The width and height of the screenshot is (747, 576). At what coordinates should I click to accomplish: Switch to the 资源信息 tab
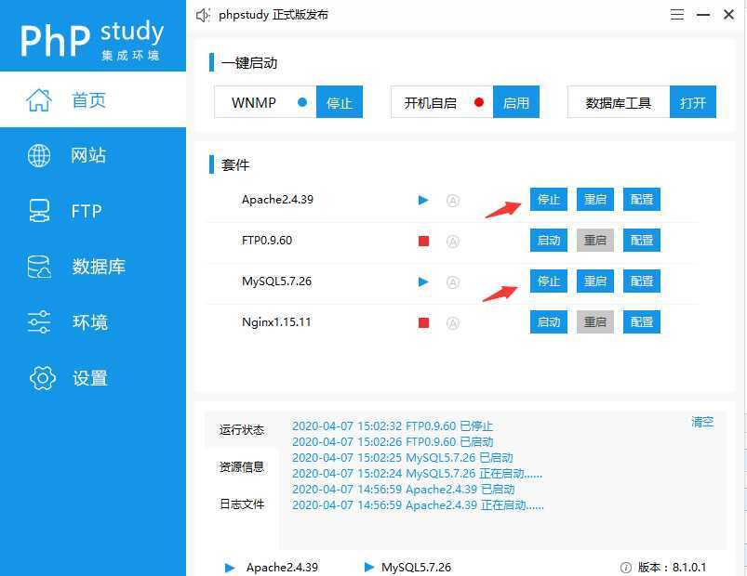(242, 467)
